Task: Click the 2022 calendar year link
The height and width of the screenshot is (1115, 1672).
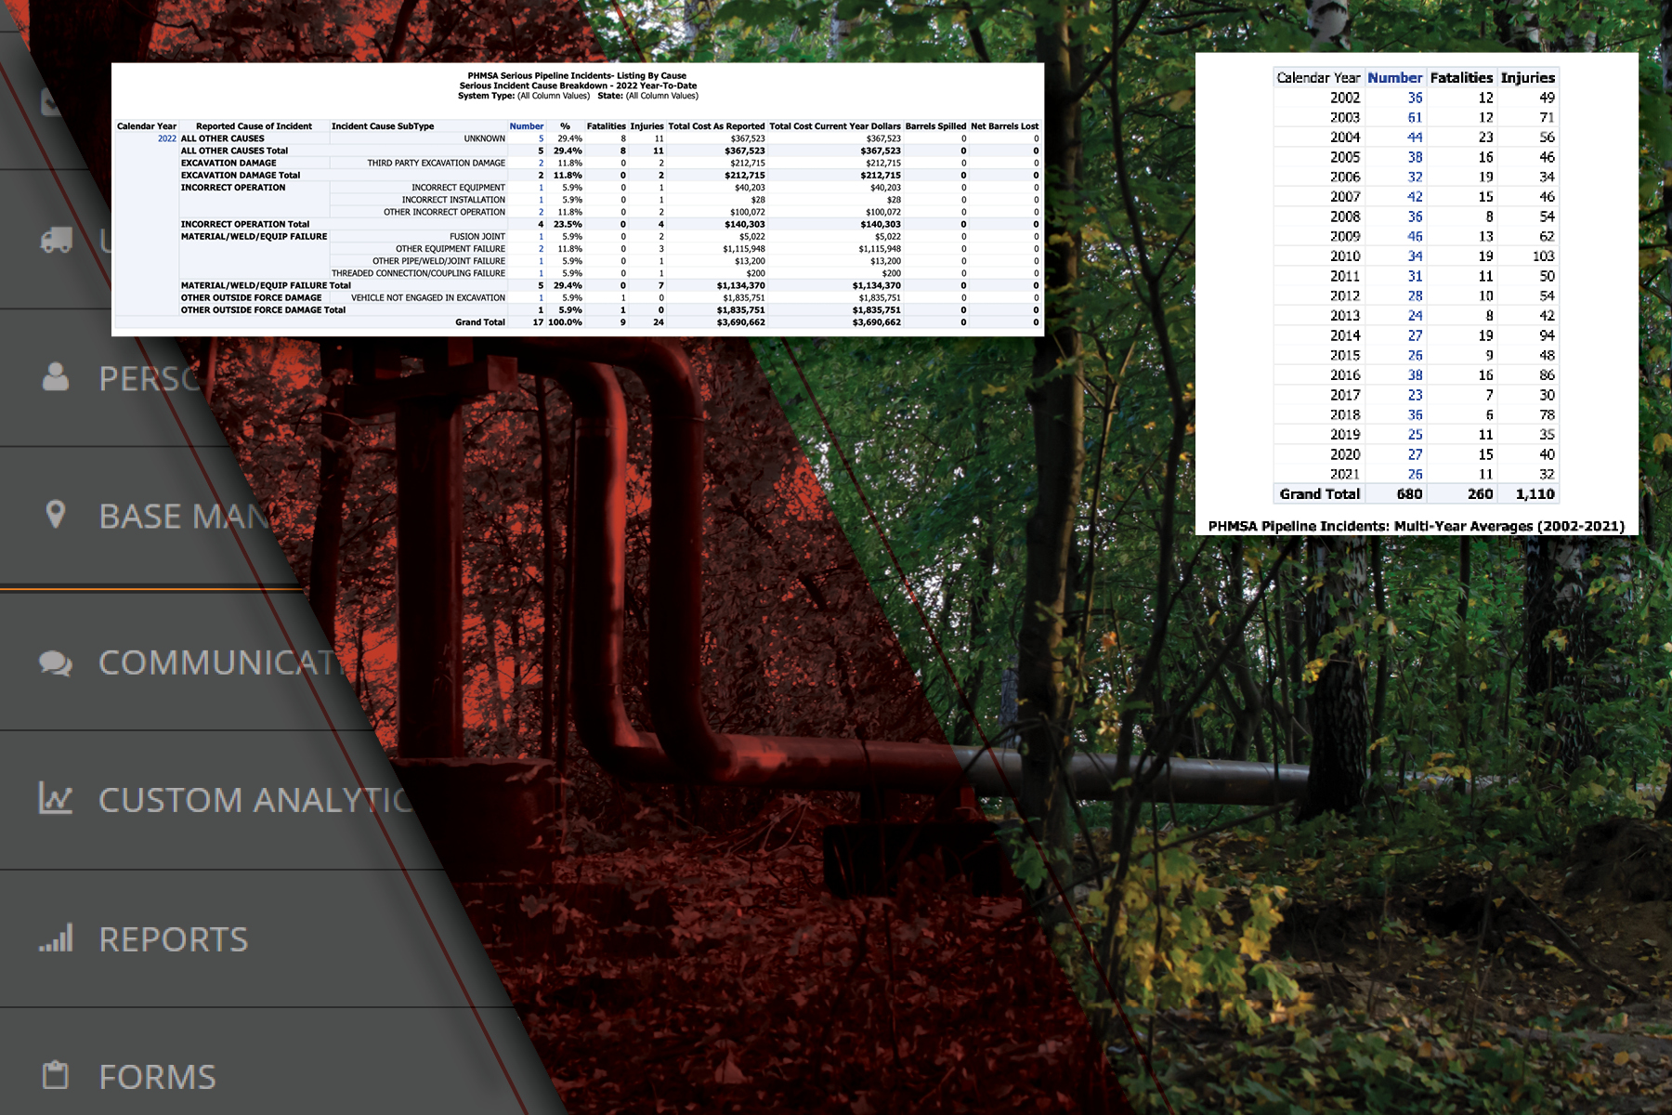Action: (166, 138)
